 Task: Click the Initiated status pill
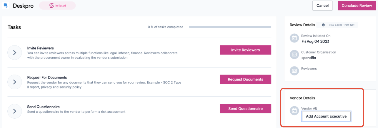[x=57, y=6]
